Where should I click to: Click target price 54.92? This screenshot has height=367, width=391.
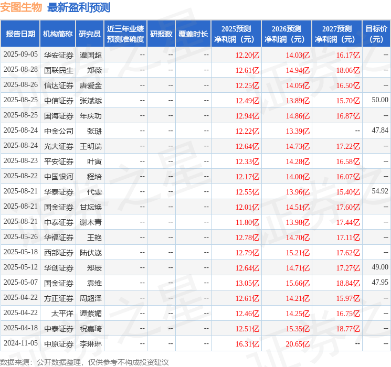tap(380, 191)
